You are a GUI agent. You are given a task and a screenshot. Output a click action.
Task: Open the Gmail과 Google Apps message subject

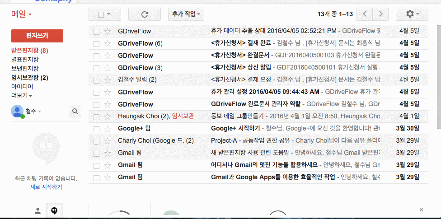point(273,177)
